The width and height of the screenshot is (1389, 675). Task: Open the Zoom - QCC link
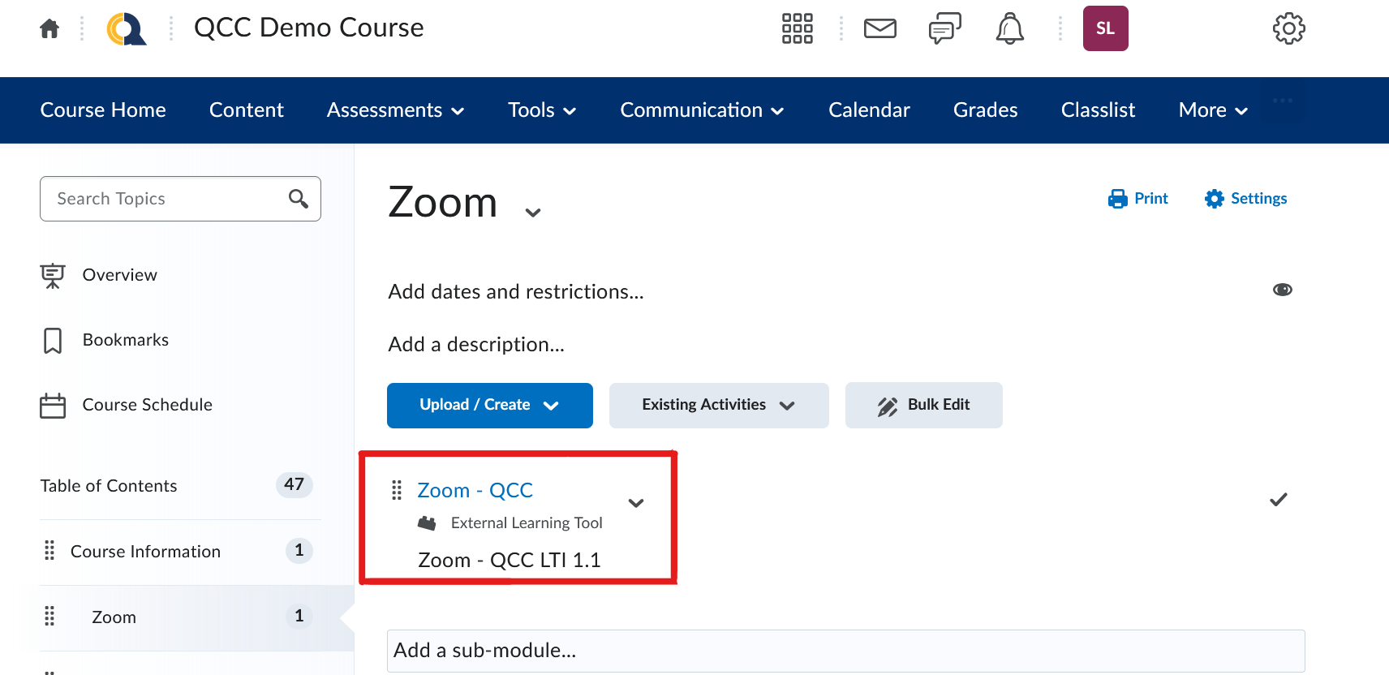pyautogui.click(x=475, y=490)
